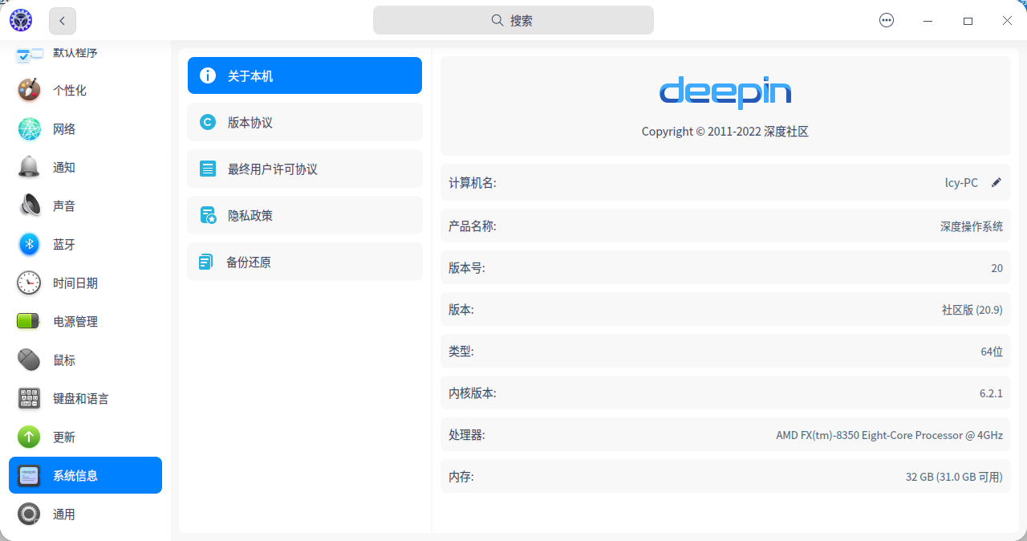Open the 最终用户许可协议 page
The image size is (1027, 541).
[305, 169]
